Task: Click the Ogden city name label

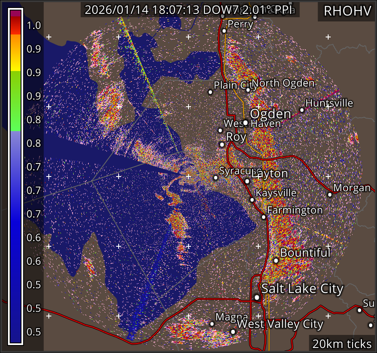Action: (x=271, y=114)
